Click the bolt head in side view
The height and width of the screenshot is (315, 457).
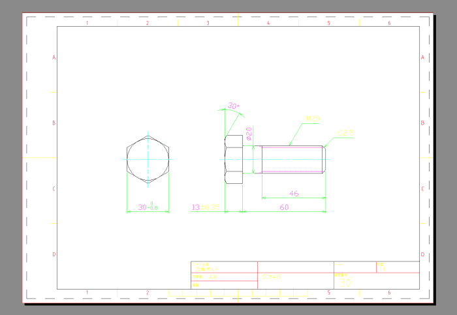[x=234, y=160]
